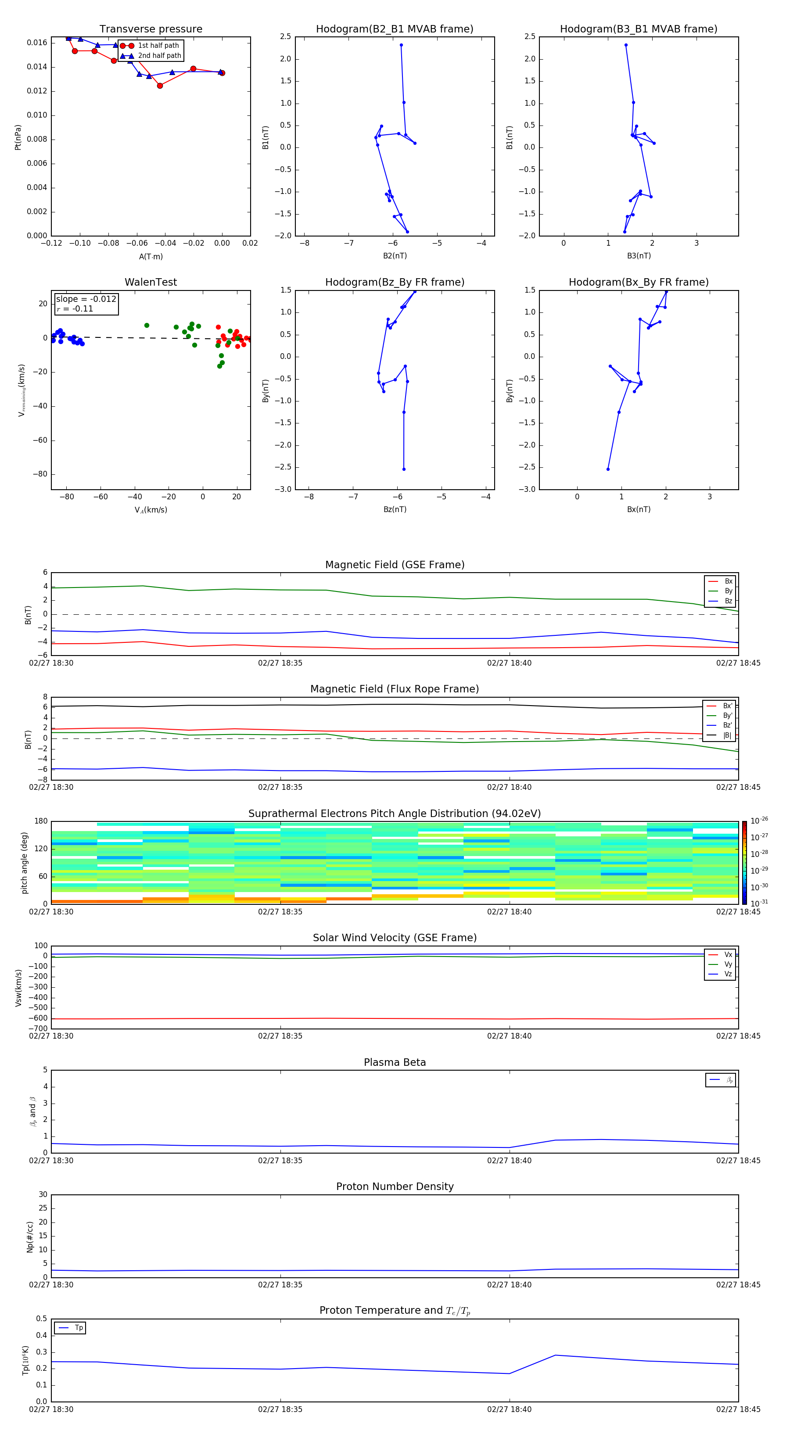Select "By" in the GSE magnetic field legend
The width and height of the screenshot is (790, 1448).
coord(720,591)
